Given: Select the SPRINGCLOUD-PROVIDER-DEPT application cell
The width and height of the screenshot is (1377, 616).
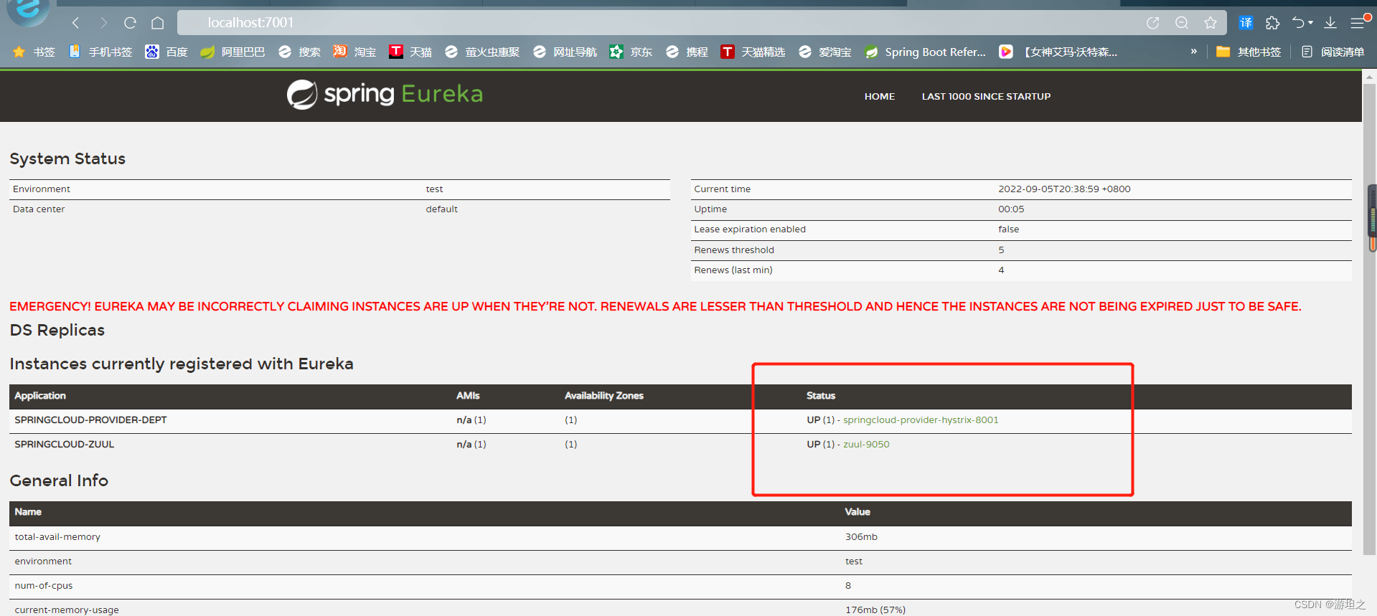Looking at the screenshot, I should point(90,420).
